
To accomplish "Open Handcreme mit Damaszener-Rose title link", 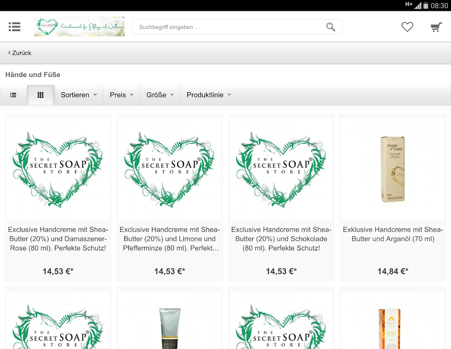I will (x=58, y=239).
